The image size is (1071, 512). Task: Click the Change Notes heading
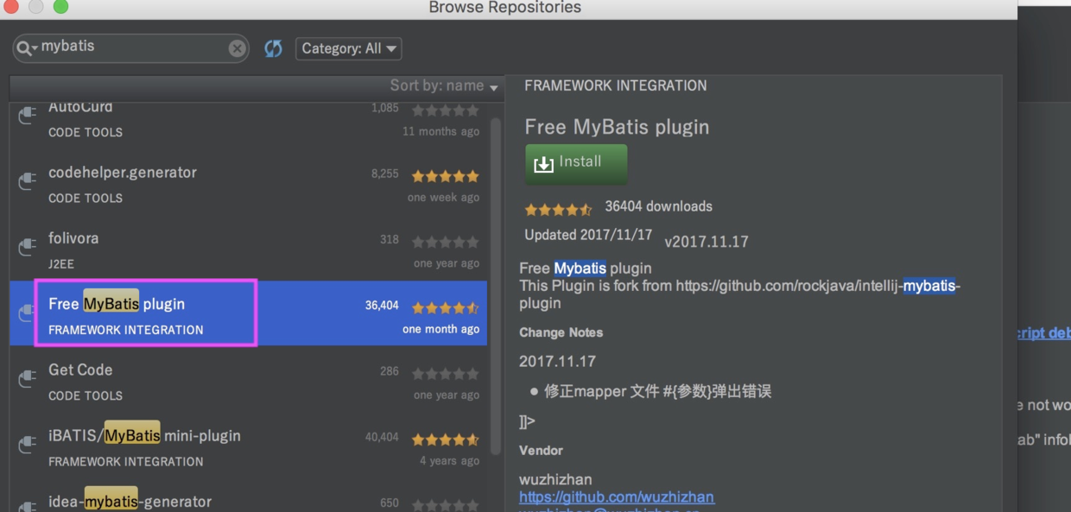tap(561, 332)
